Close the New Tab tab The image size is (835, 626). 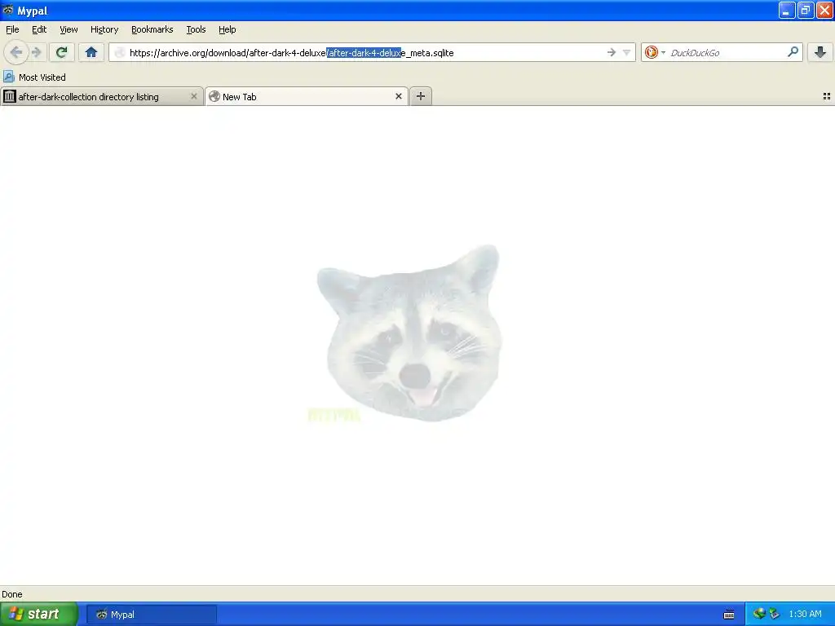click(398, 96)
